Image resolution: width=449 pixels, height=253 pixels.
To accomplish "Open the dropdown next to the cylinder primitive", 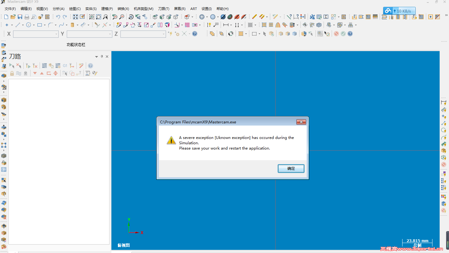I will [x=77, y=25].
